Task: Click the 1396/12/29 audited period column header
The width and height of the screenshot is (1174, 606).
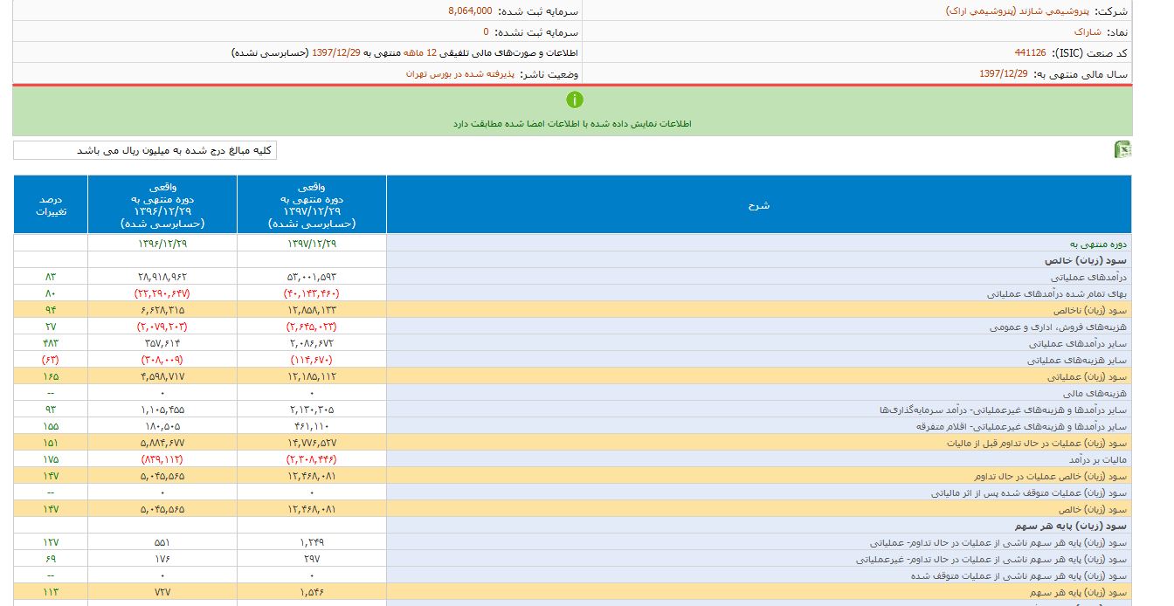Action: point(162,205)
